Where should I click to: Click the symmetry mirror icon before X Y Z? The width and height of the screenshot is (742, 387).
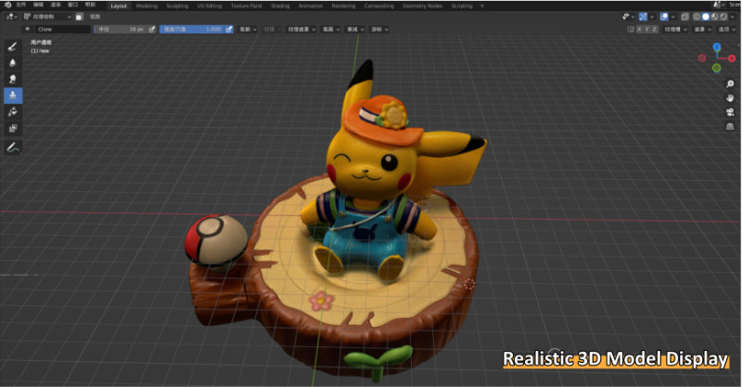click(x=631, y=30)
